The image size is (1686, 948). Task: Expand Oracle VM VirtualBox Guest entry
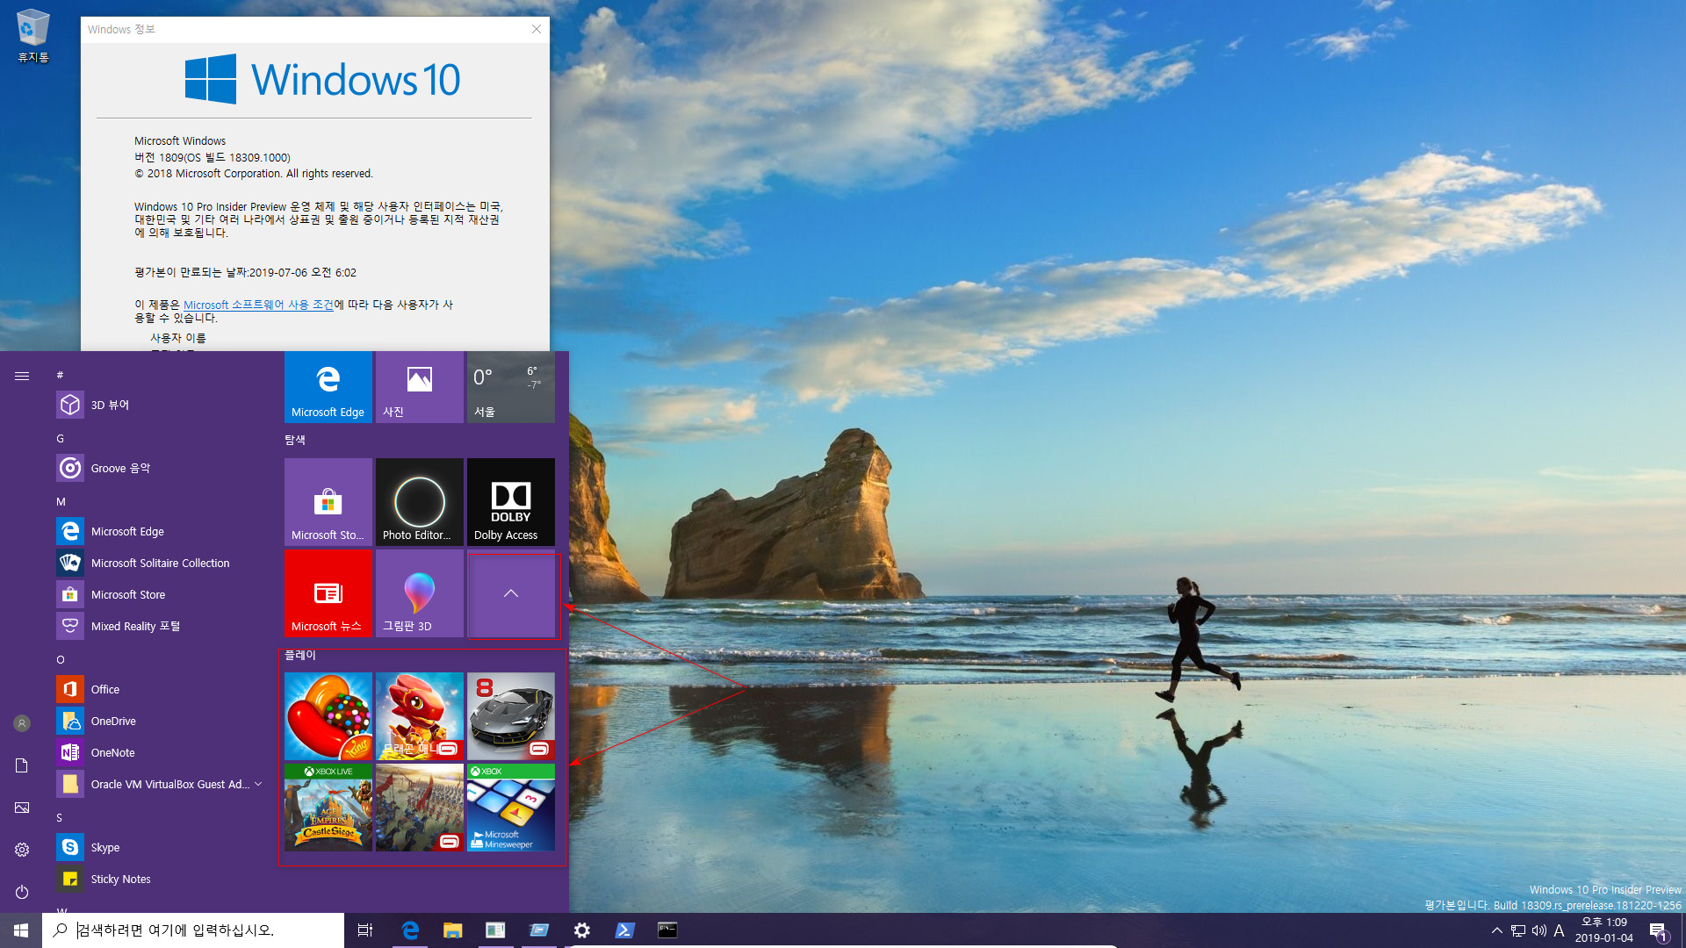point(258,784)
